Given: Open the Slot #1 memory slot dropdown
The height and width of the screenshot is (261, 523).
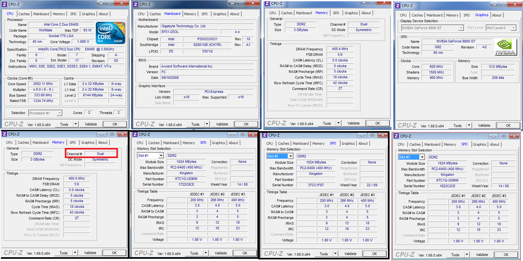Looking at the screenshot, I should [161, 156].
